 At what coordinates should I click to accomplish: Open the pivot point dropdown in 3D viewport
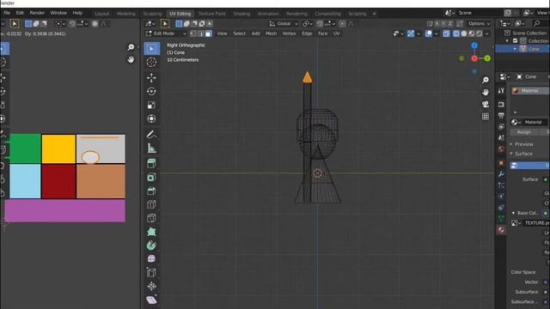point(307,23)
